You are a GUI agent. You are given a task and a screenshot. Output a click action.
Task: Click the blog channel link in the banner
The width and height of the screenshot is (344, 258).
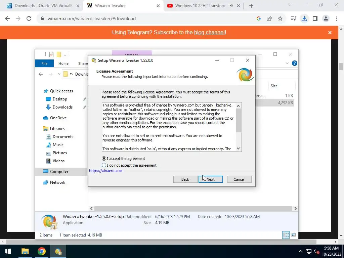click(x=210, y=33)
